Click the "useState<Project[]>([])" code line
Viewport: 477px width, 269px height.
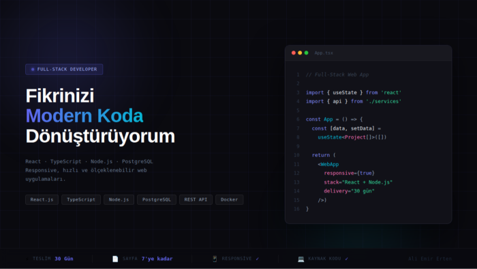click(352, 137)
